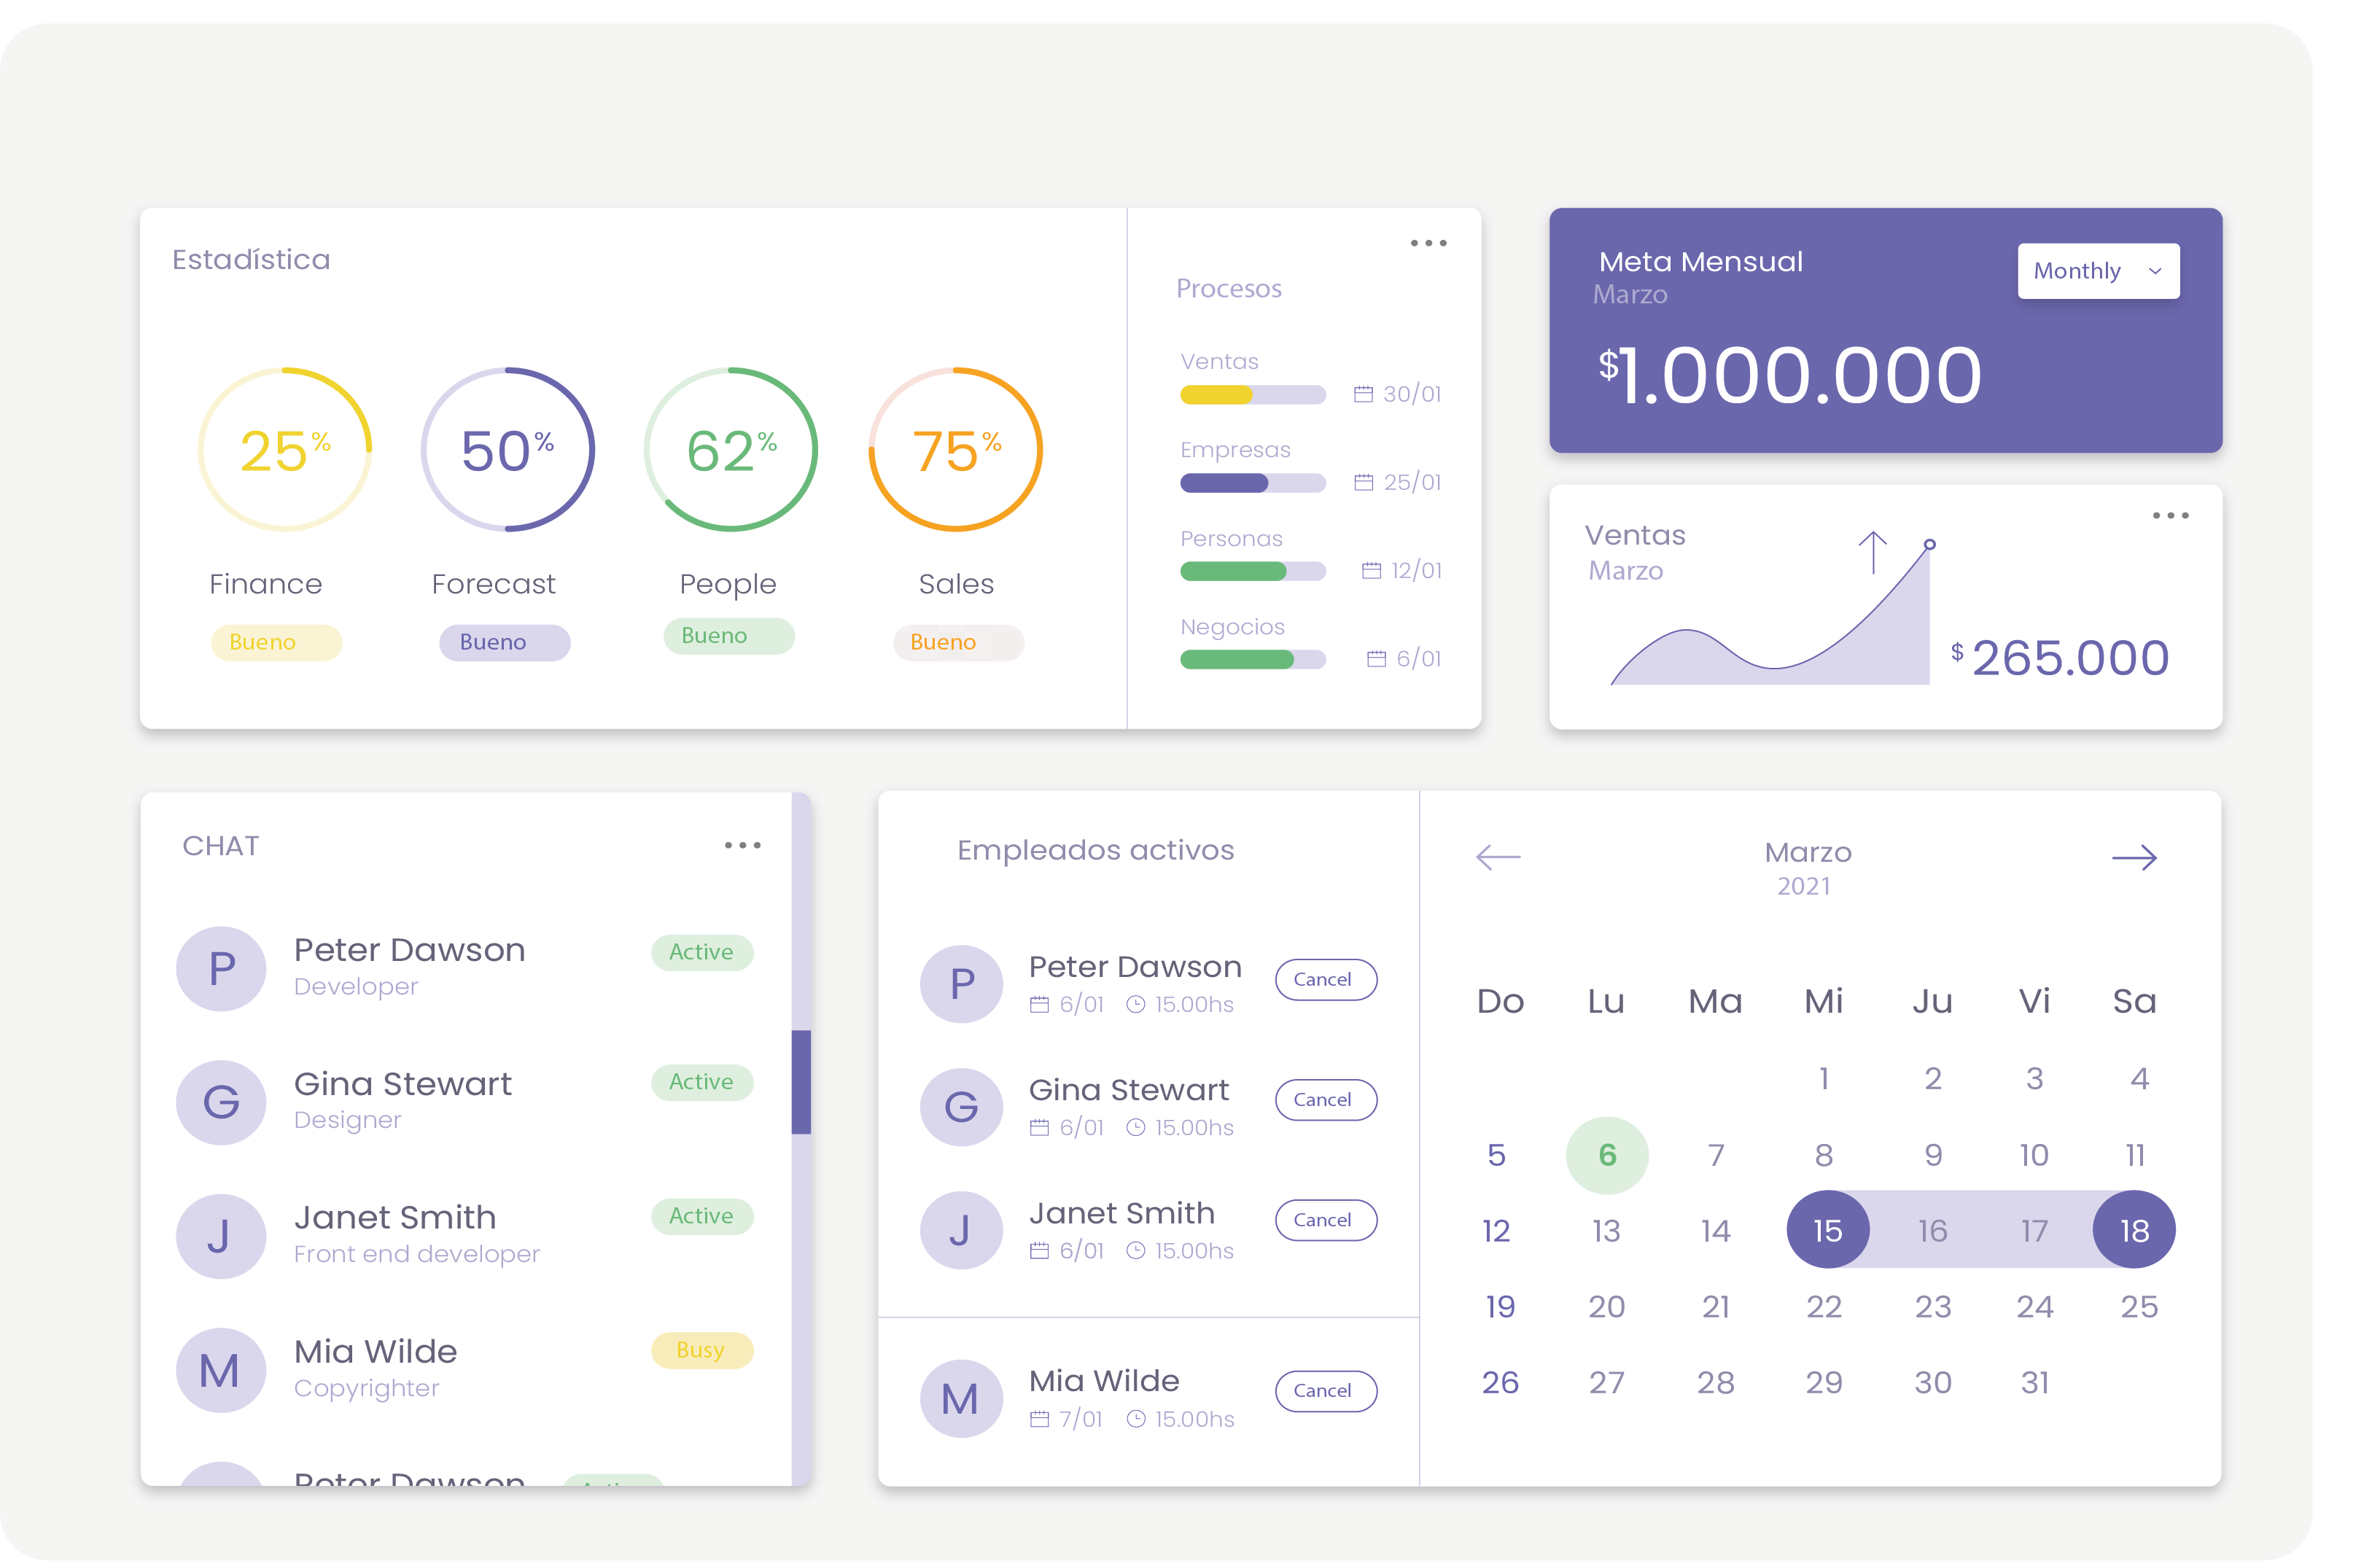The image size is (2380, 1561).
Task: Open the Ventas card three-dot menu
Action: (x=2170, y=516)
